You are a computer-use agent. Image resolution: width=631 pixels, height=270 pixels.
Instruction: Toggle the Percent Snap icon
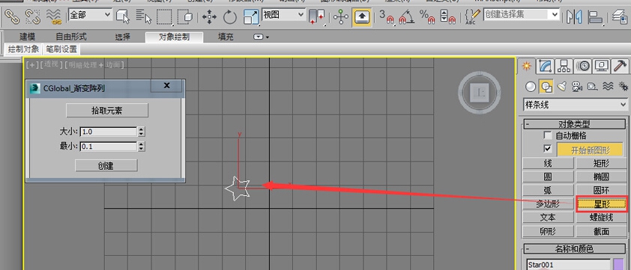click(427, 17)
